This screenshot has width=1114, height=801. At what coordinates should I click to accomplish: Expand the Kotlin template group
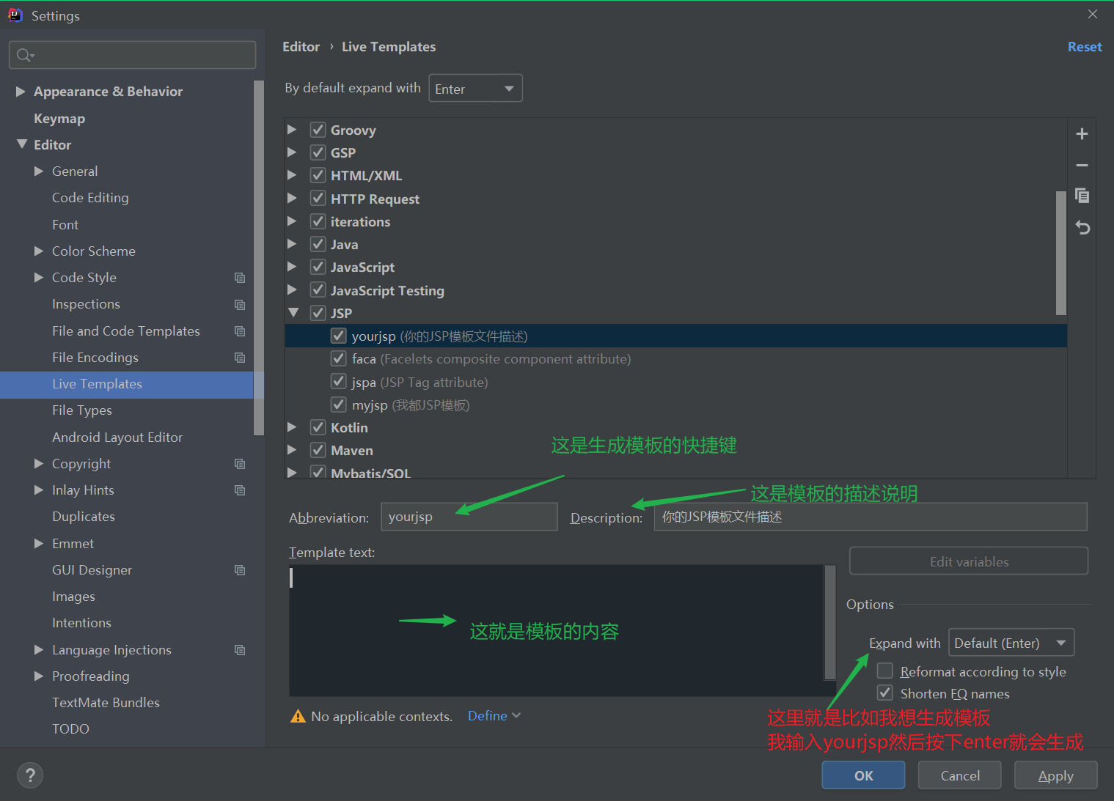click(x=292, y=427)
